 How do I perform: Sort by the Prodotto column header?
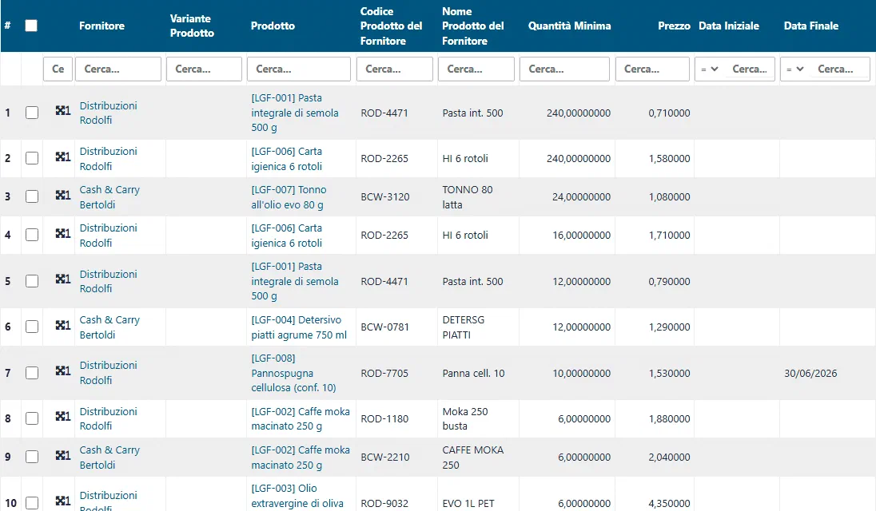[x=273, y=26]
